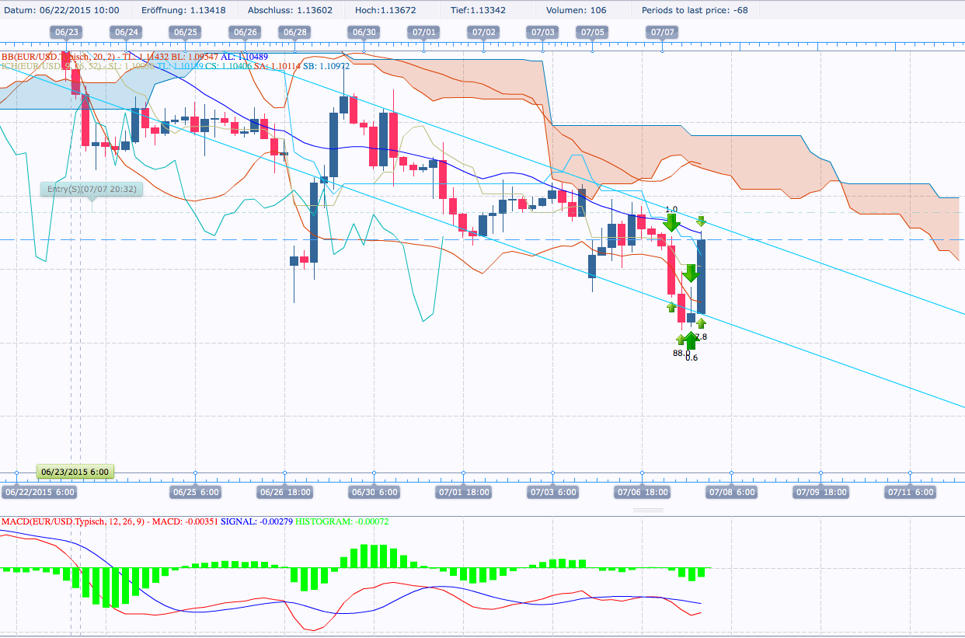The height and width of the screenshot is (638, 965).
Task: Click the 06/23/2015 6:00 timestamp tag
Action: click(x=76, y=471)
